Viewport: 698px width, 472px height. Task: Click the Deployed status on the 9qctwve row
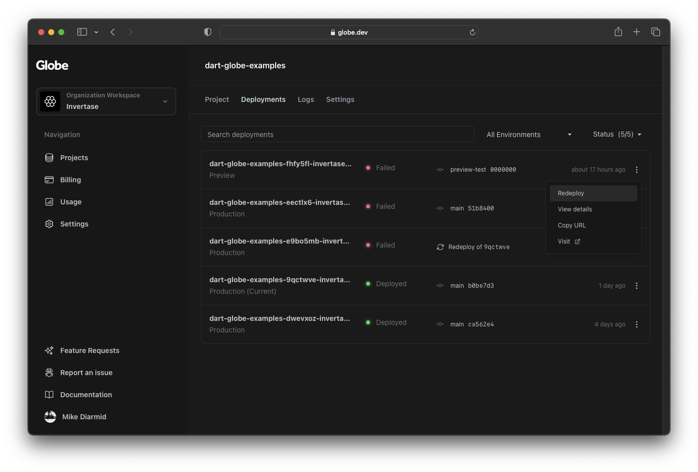pos(386,284)
